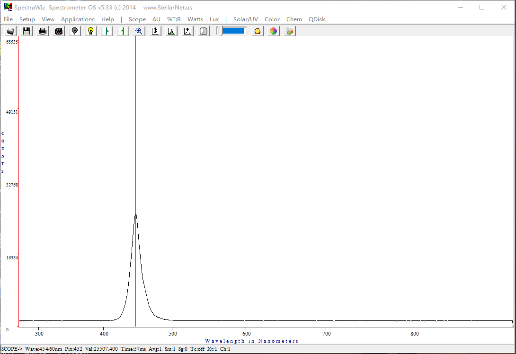Click the vertical autoscale icon
516x354 pixels.
click(155, 31)
